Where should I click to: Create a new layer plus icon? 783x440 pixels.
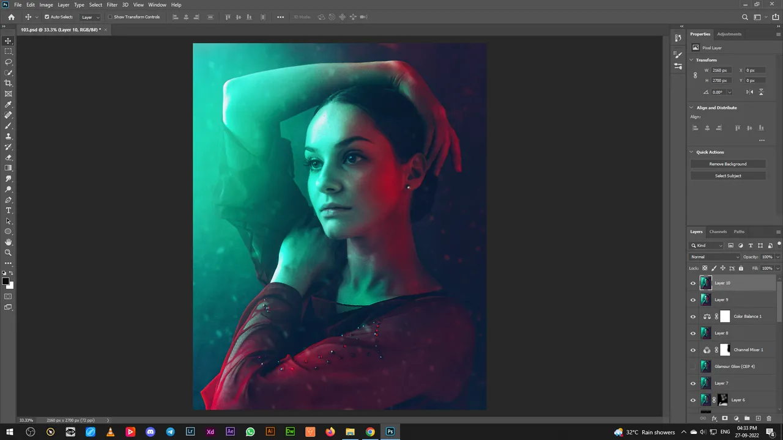coord(758,419)
